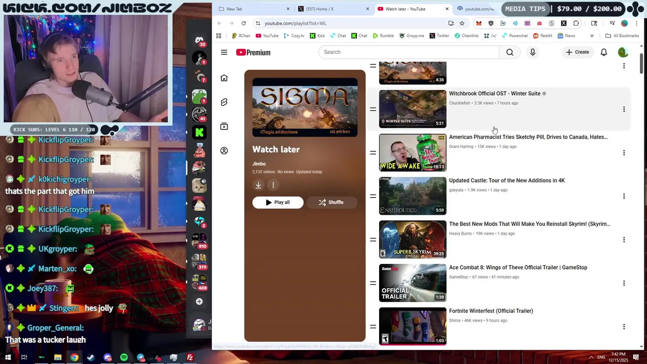Open more actions for Skyrim mods video
The image size is (647, 364).
(x=624, y=240)
